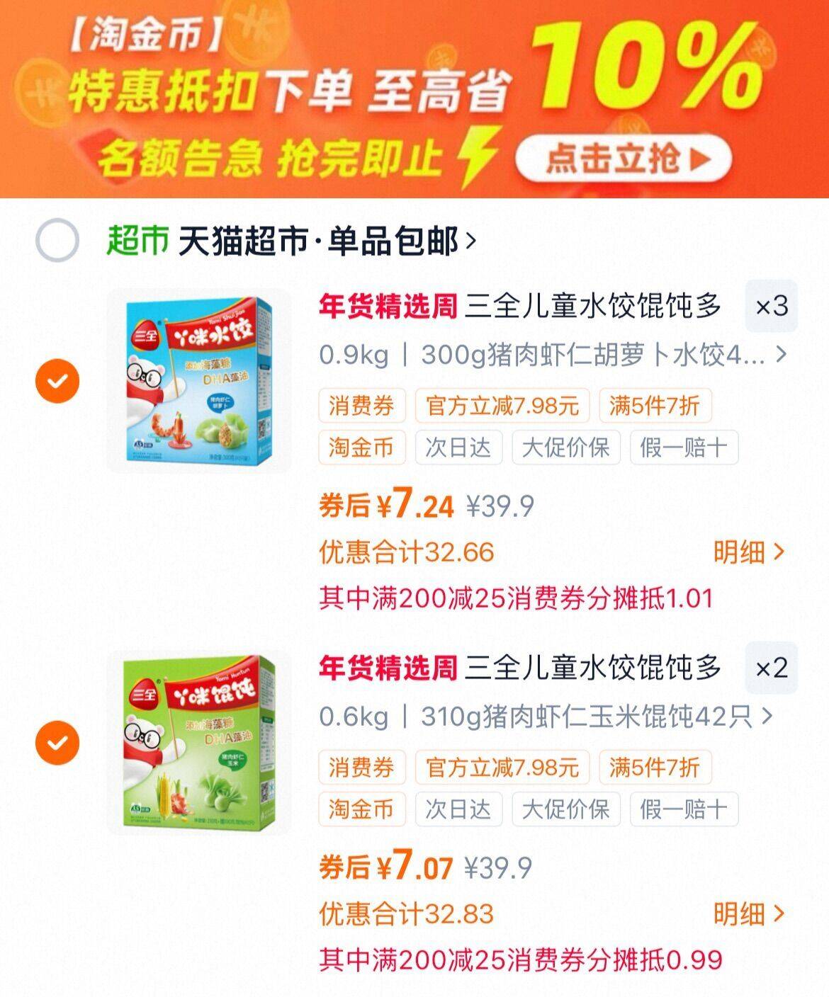Tap 满5件7折 tag on the wontons
The image size is (829, 997).
[x=655, y=767]
